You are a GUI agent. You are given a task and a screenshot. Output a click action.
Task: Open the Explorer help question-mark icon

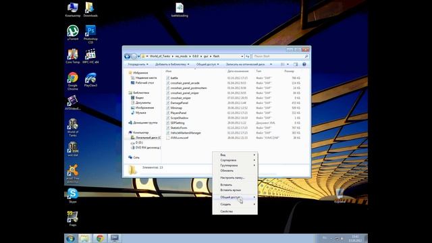point(304,64)
